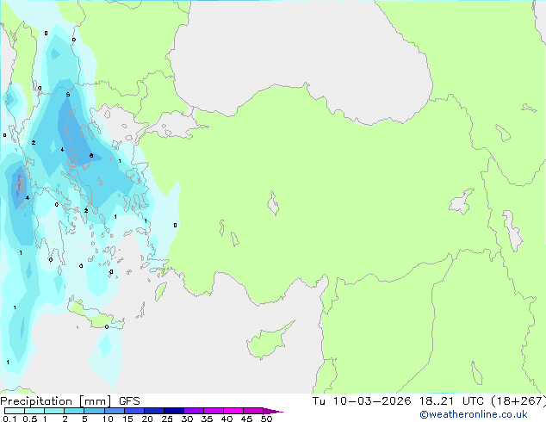Click the legend label "20"
546x422 pixels.
tap(147, 419)
